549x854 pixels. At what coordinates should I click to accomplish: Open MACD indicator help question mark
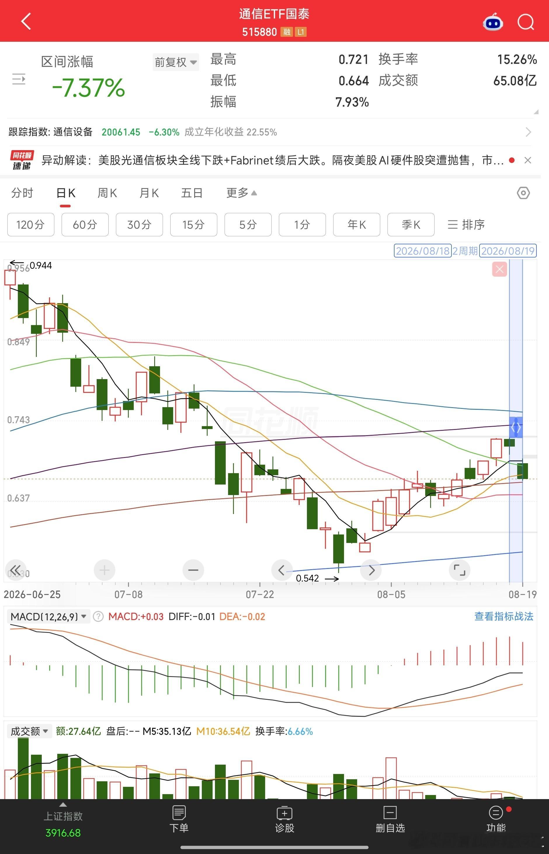pyautogui.click(x=98, y=617)
